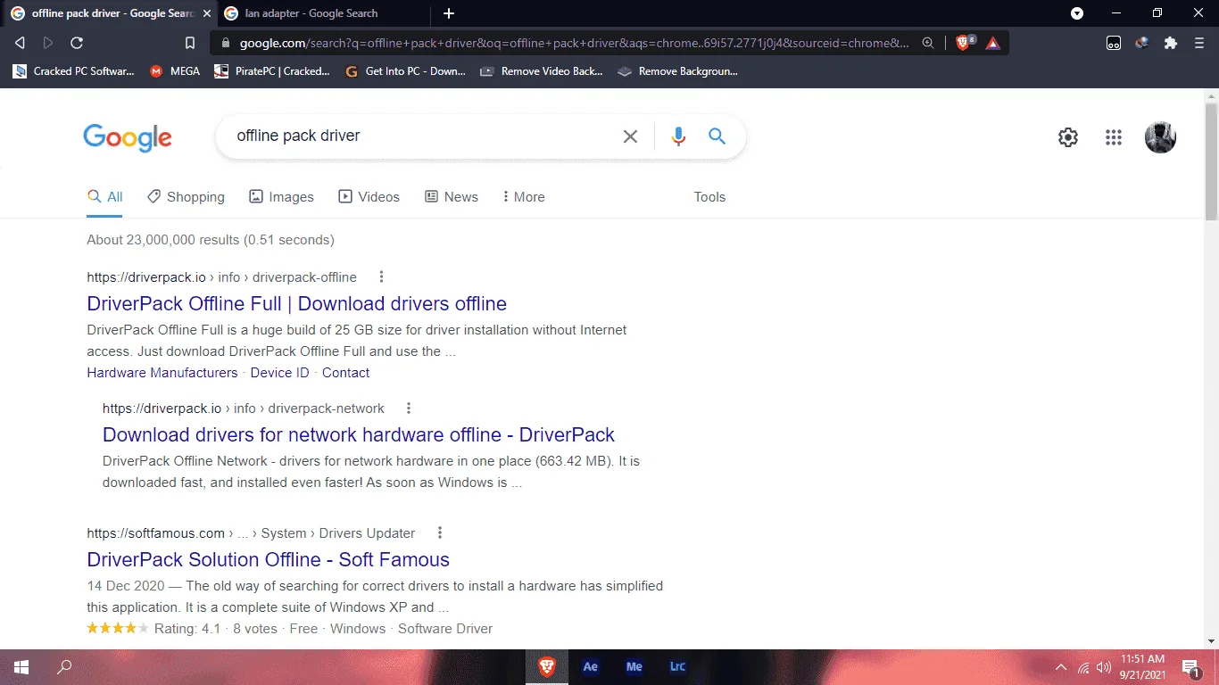Click the globe extension icon in toolbar

click(1142, 43)
